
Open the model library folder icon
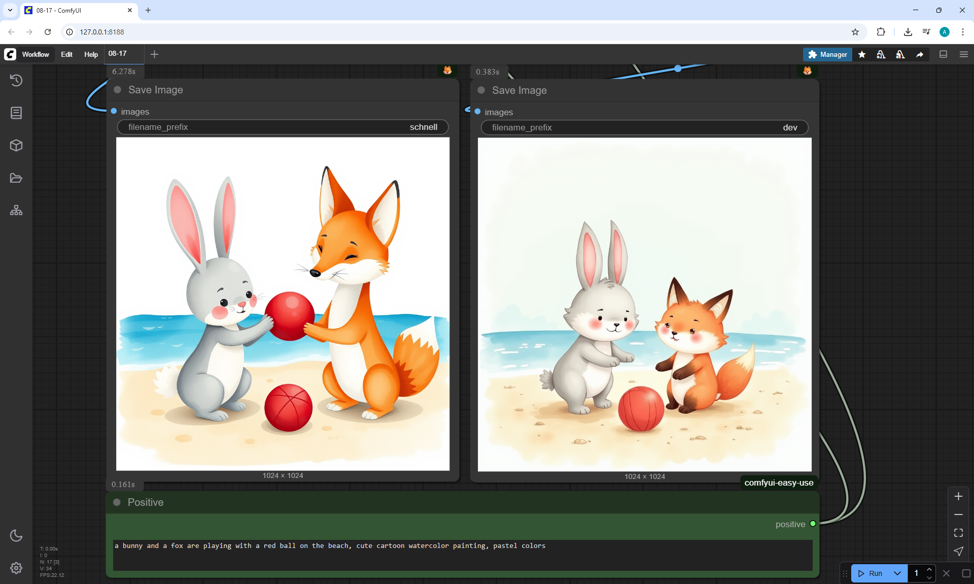point(16,178)
